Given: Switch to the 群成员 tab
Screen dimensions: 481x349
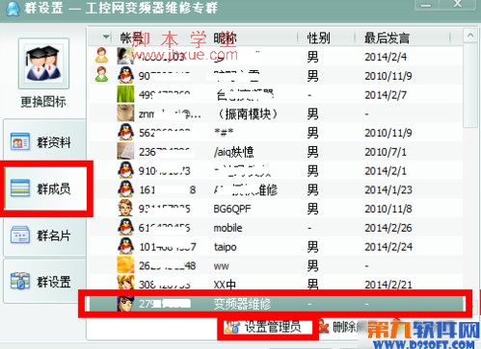Looking at the screenshot, I should tap(45, 188).
